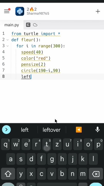Tap the o key
Image resolution: width=104 pixels, height=186 pixels.
pos(88,144)
